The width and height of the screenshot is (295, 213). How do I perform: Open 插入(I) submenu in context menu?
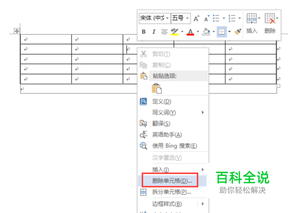coord(173,169)
